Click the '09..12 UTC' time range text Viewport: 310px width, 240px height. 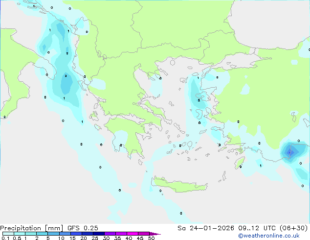[x=257, y=228]
